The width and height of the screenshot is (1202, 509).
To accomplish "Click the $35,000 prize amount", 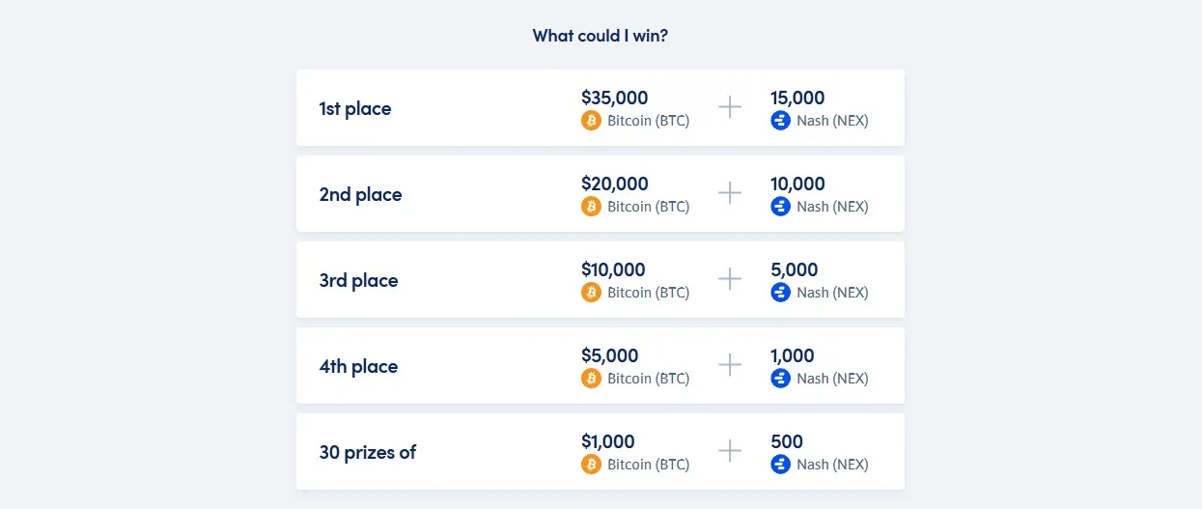I will [615, 98].
